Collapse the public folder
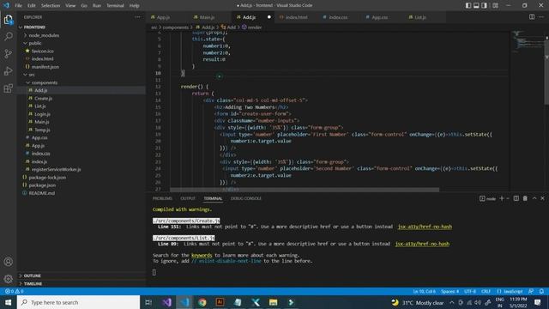 [35, 43]
